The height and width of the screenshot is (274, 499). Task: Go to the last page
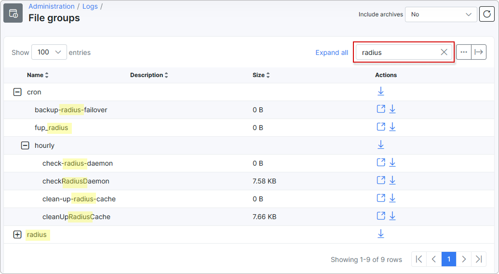coord(479,259)
